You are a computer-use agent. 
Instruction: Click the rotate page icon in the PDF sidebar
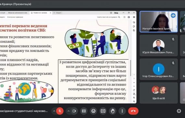[x=134, y=90]
